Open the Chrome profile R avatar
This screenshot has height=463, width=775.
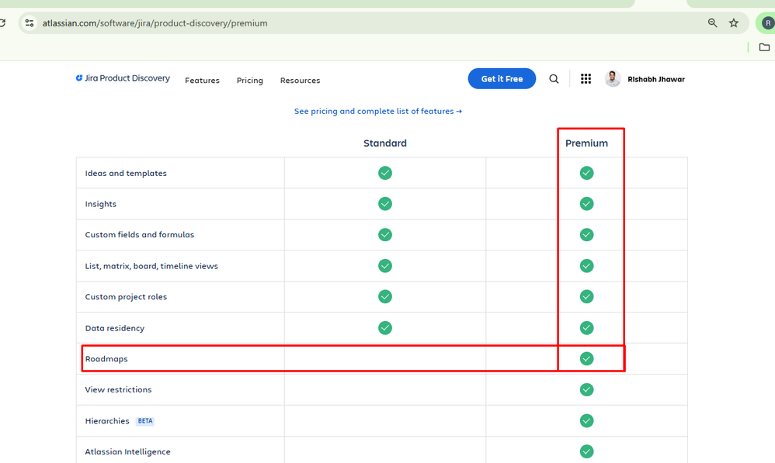click(767, 22)
